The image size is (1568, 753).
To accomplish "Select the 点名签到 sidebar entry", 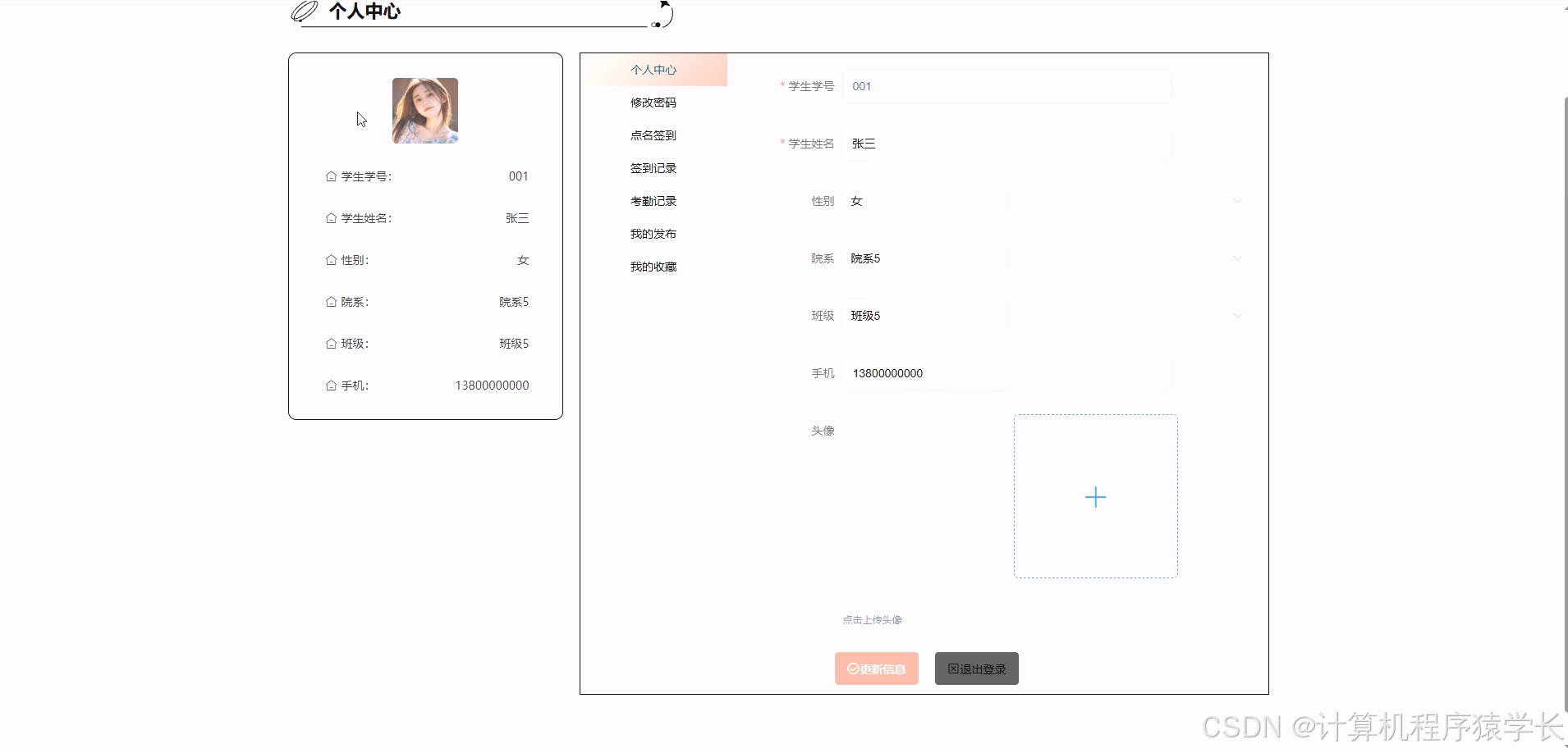I will pos(653,135).
